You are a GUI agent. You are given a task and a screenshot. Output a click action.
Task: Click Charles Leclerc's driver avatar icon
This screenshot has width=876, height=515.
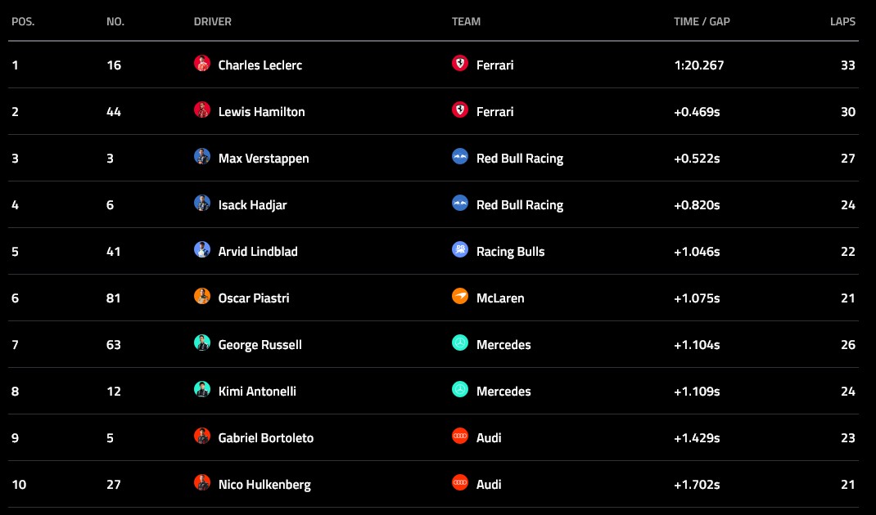pyautogui.click(x=202, y=64)
